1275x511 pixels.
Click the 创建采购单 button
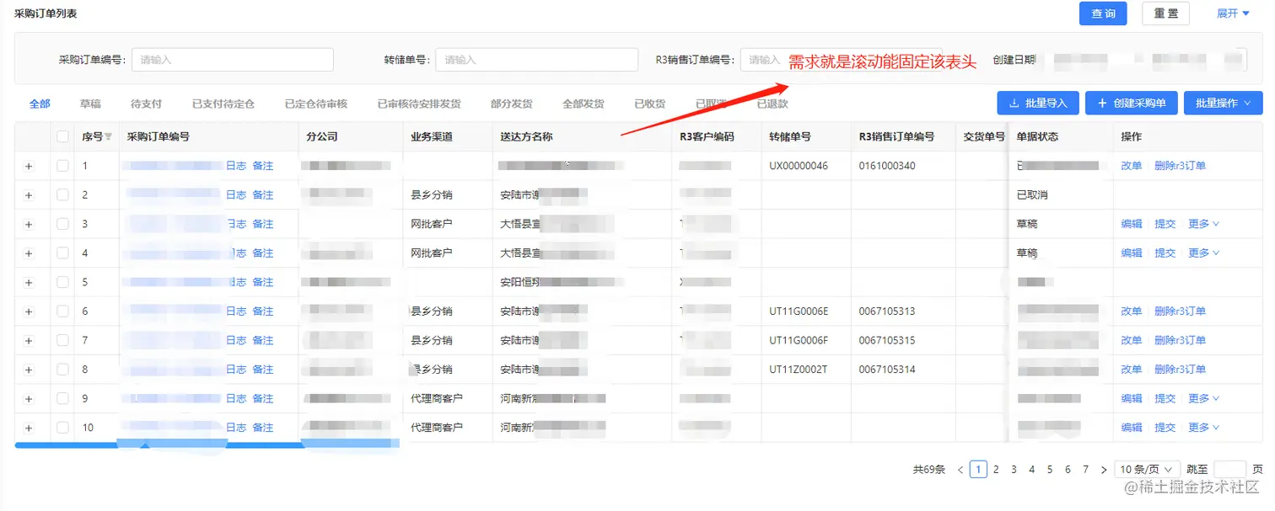click(x=1132, y=103)
